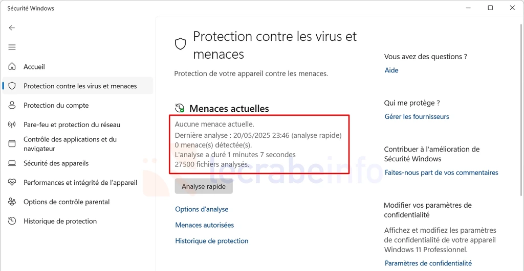Open Gérer les fournisseurs link

pos(417,117)
